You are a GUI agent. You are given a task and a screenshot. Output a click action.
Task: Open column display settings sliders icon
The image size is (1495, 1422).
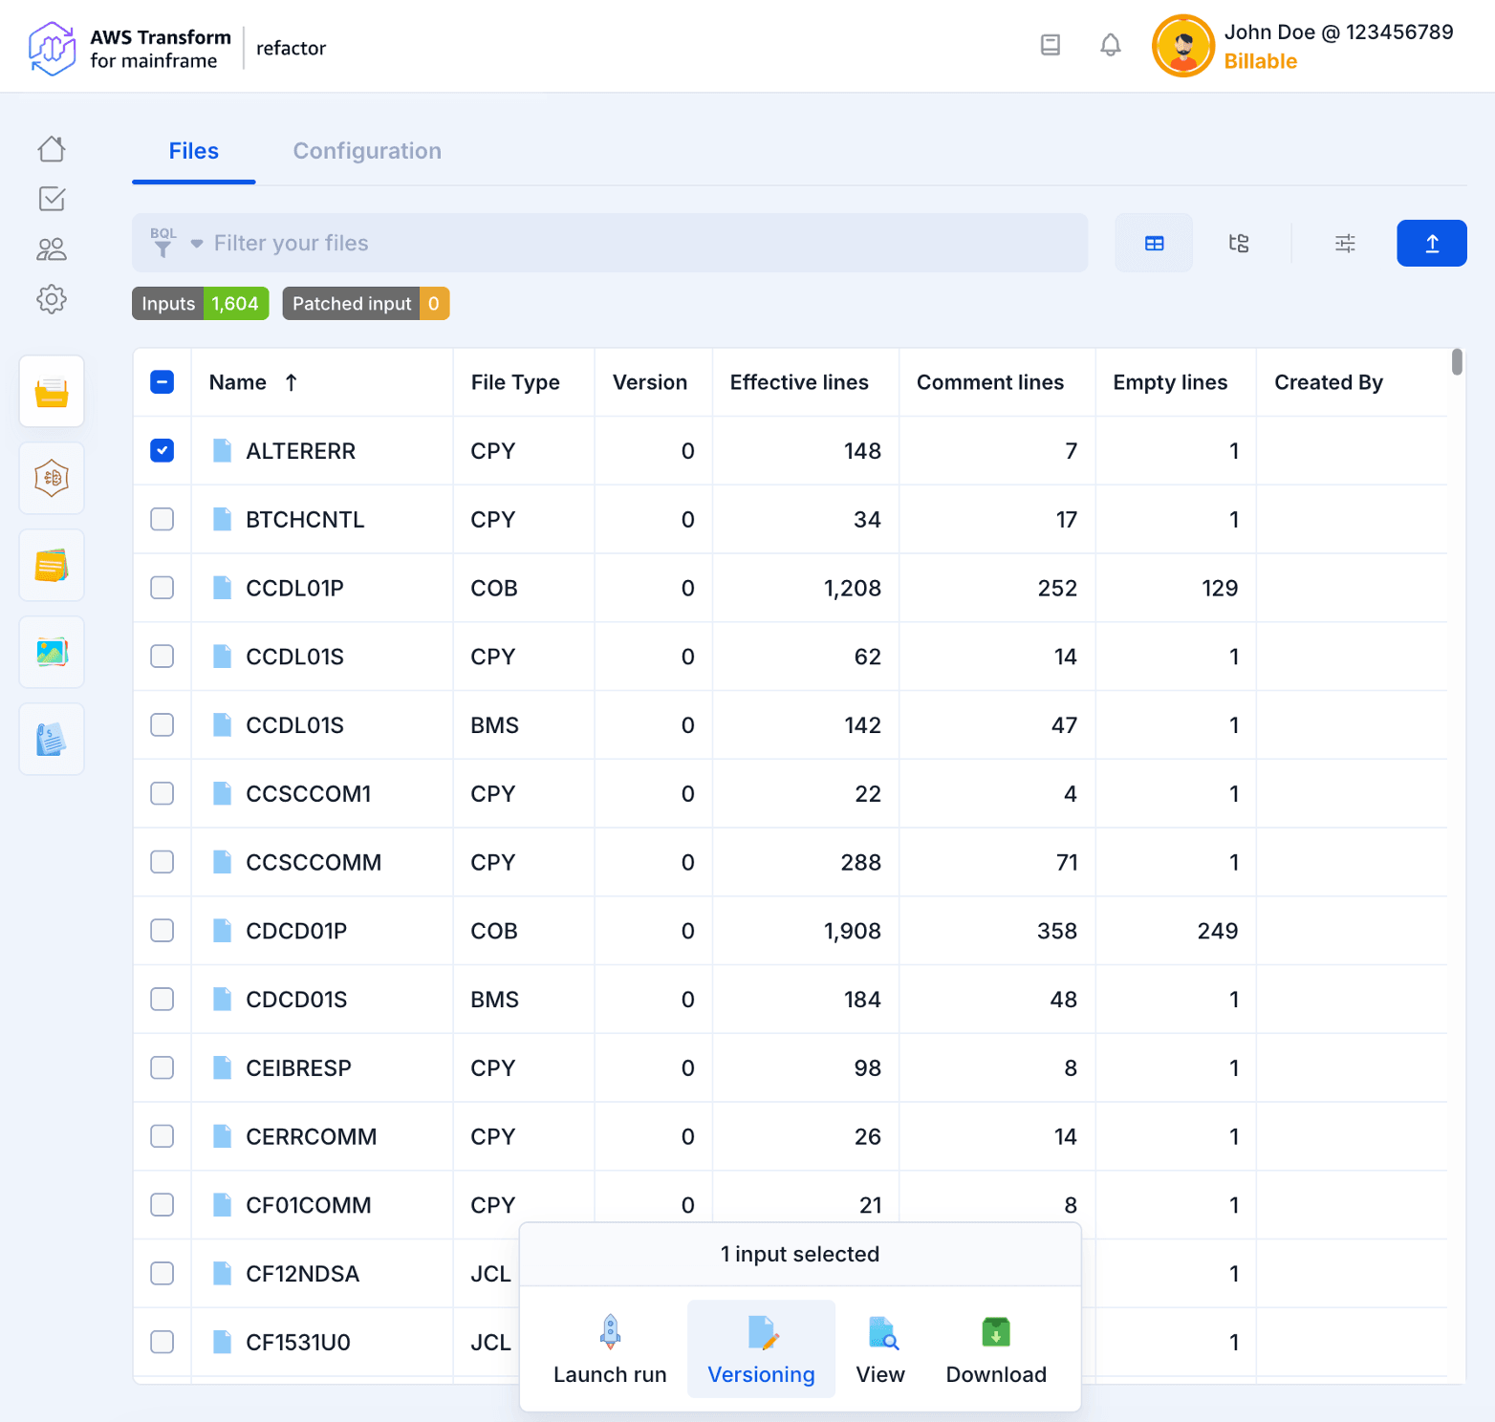tap(1345, 244)
